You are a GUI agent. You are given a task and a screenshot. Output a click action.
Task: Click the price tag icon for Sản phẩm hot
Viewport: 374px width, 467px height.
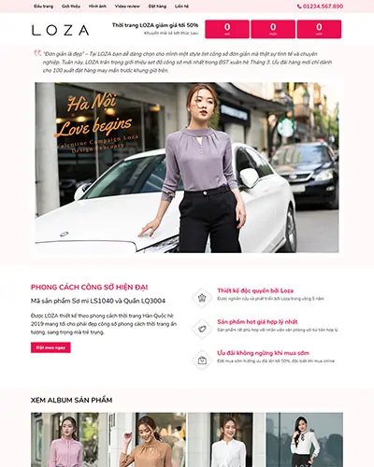point(202,329)
